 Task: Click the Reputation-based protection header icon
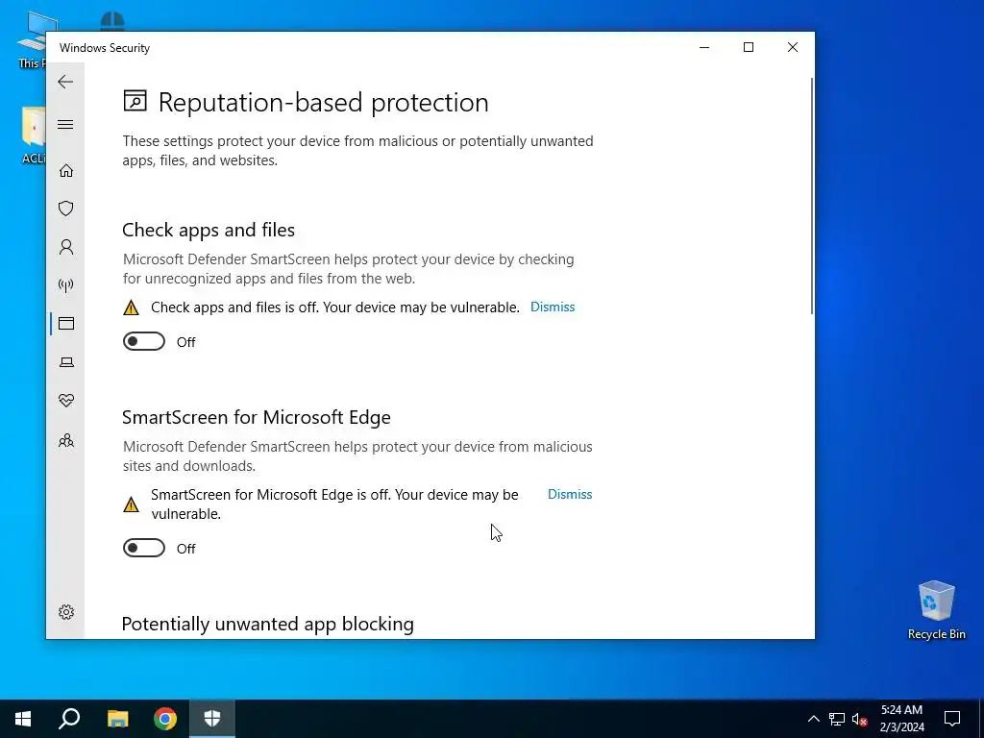tap(135, 101)
